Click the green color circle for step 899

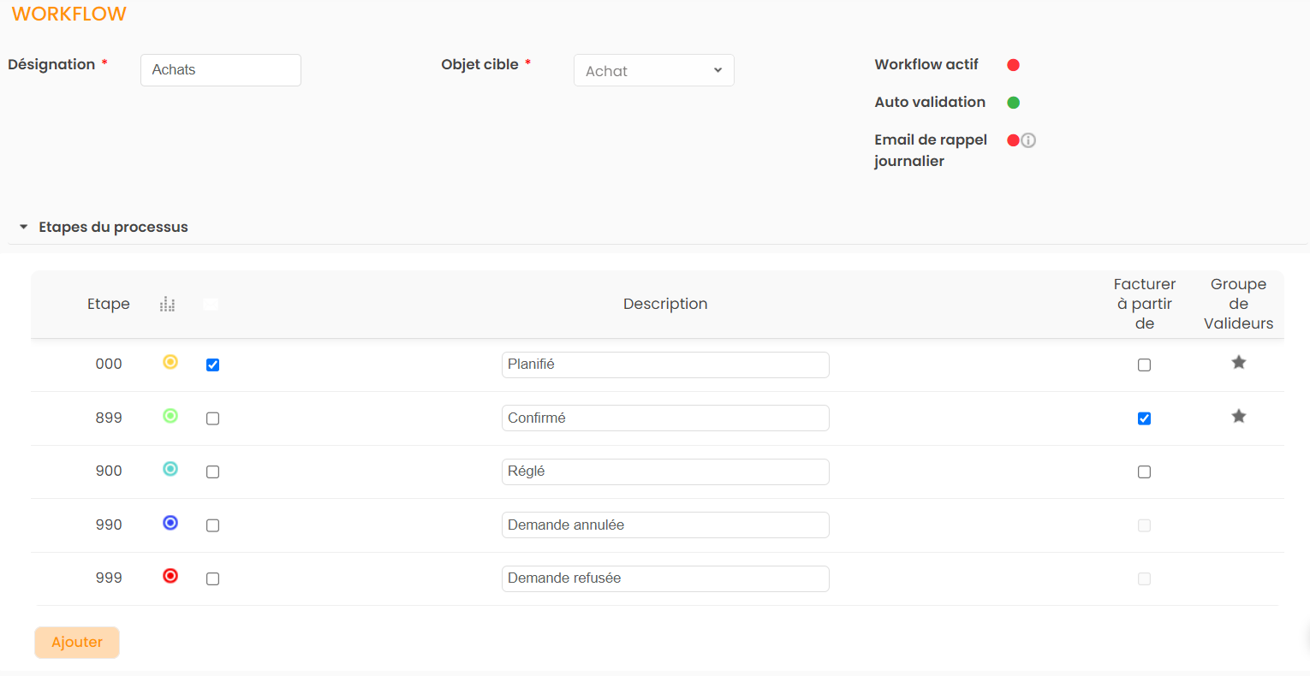click(170, 416)
